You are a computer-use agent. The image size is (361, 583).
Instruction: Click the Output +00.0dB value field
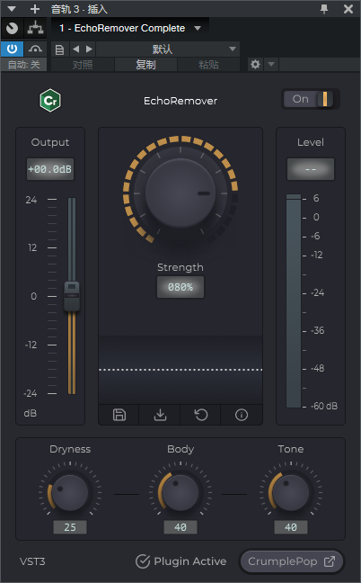[50, 169]
